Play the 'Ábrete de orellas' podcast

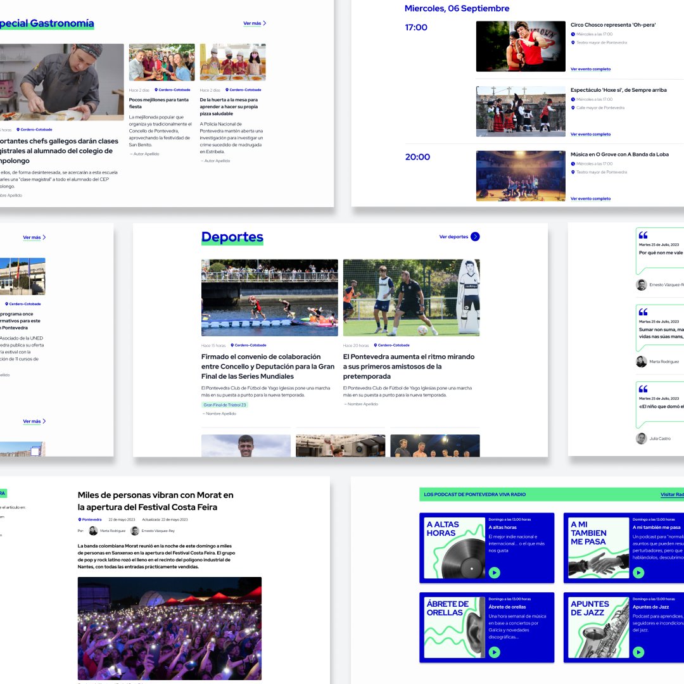(495, 652)
